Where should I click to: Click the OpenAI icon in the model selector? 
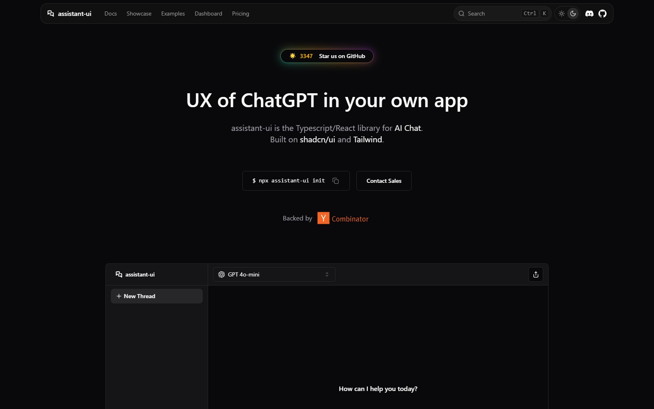coord(222,274)
